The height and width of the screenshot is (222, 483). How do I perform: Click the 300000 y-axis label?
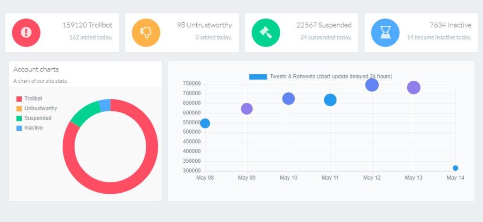coord(192,171)
